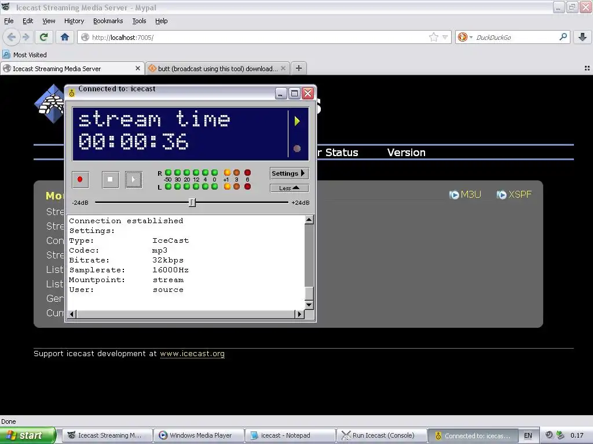Click the stream time display
The width and height of the screenshot is (593, 444).
[x=180, y=134]
